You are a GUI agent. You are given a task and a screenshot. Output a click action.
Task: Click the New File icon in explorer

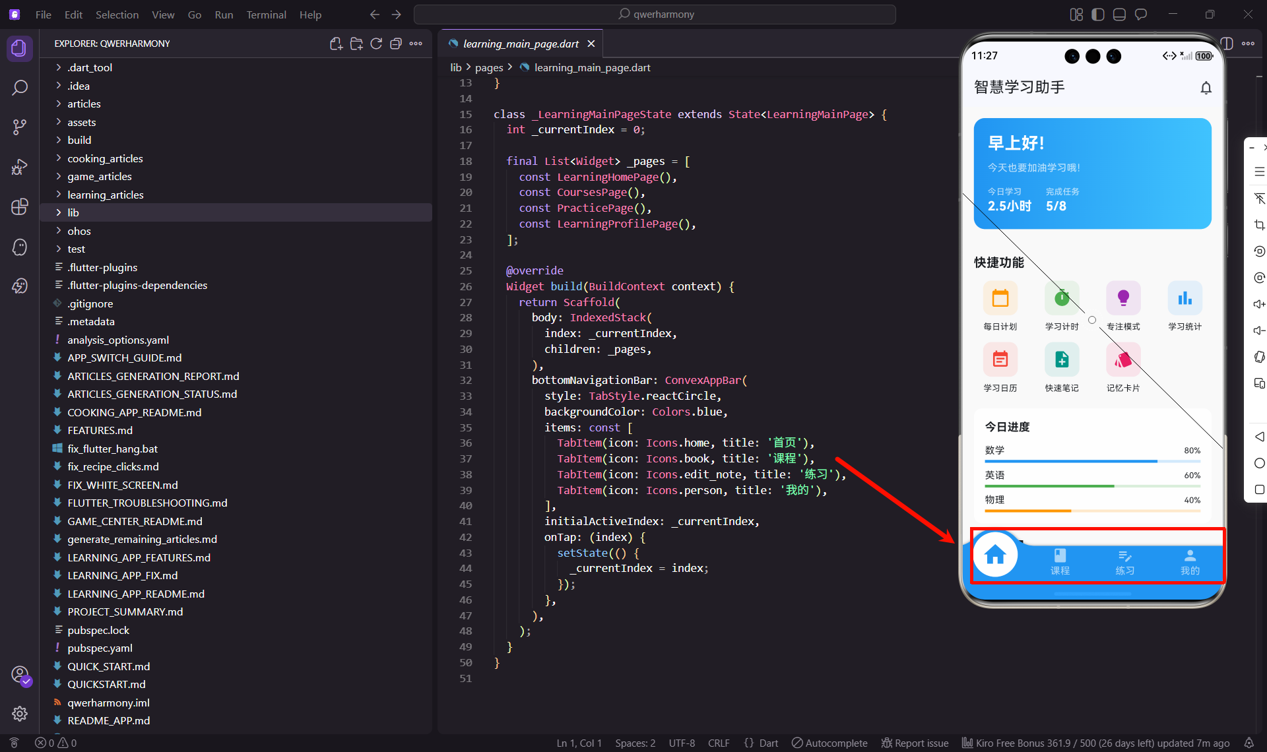pyautogui.click(x=336, y=44)
